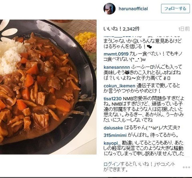Visit 315mimimi commenter profile
192x178 pixels.
tap(115, 135)
